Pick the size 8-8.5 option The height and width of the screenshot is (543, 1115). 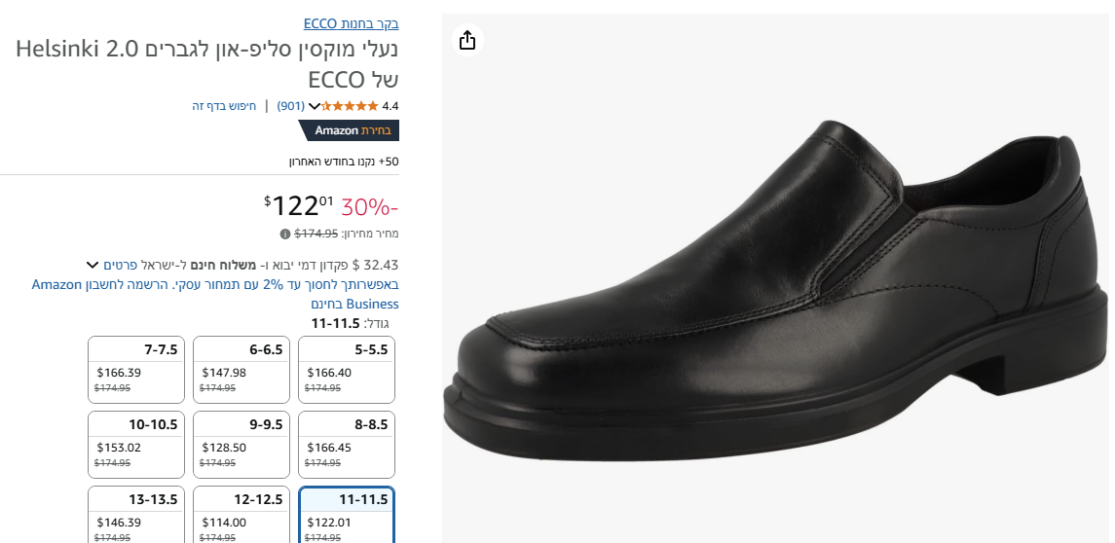(346, 445)
